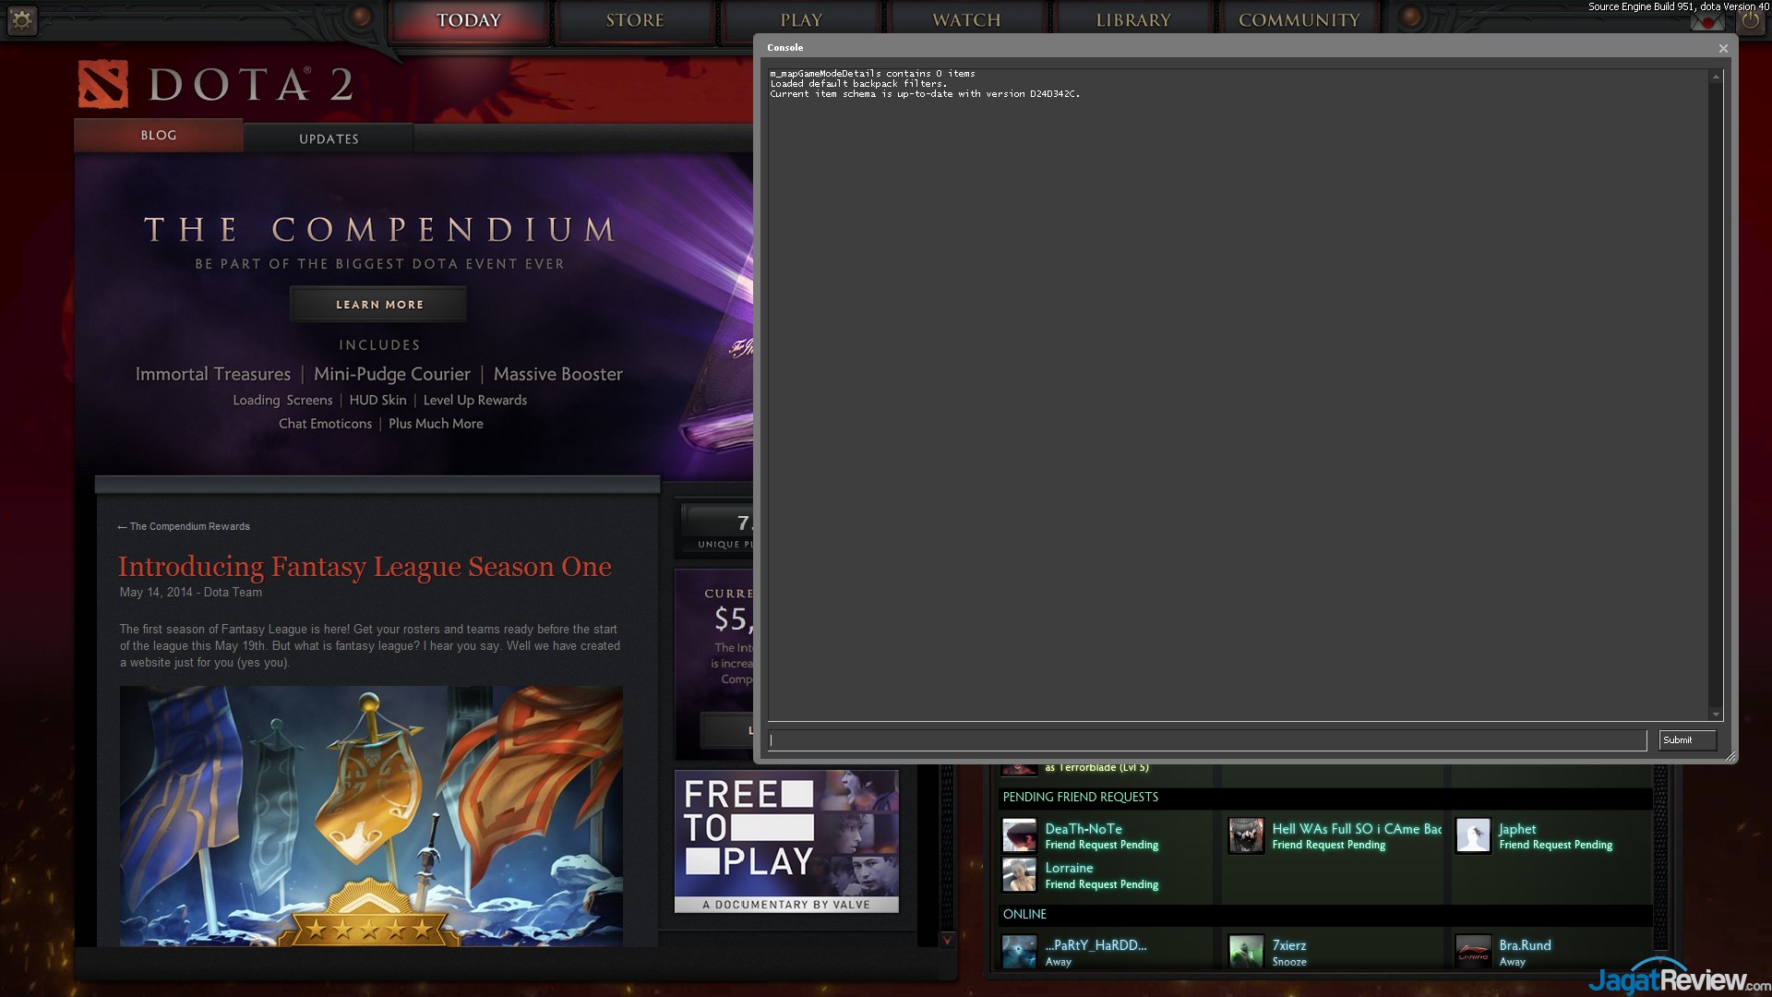Open the PLAY tab

[801, 20]
